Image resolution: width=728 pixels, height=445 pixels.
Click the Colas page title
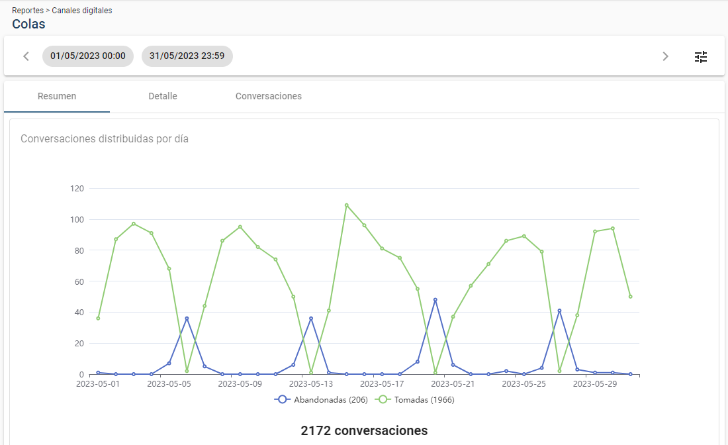pyautogui.click(x=28, y=24)
